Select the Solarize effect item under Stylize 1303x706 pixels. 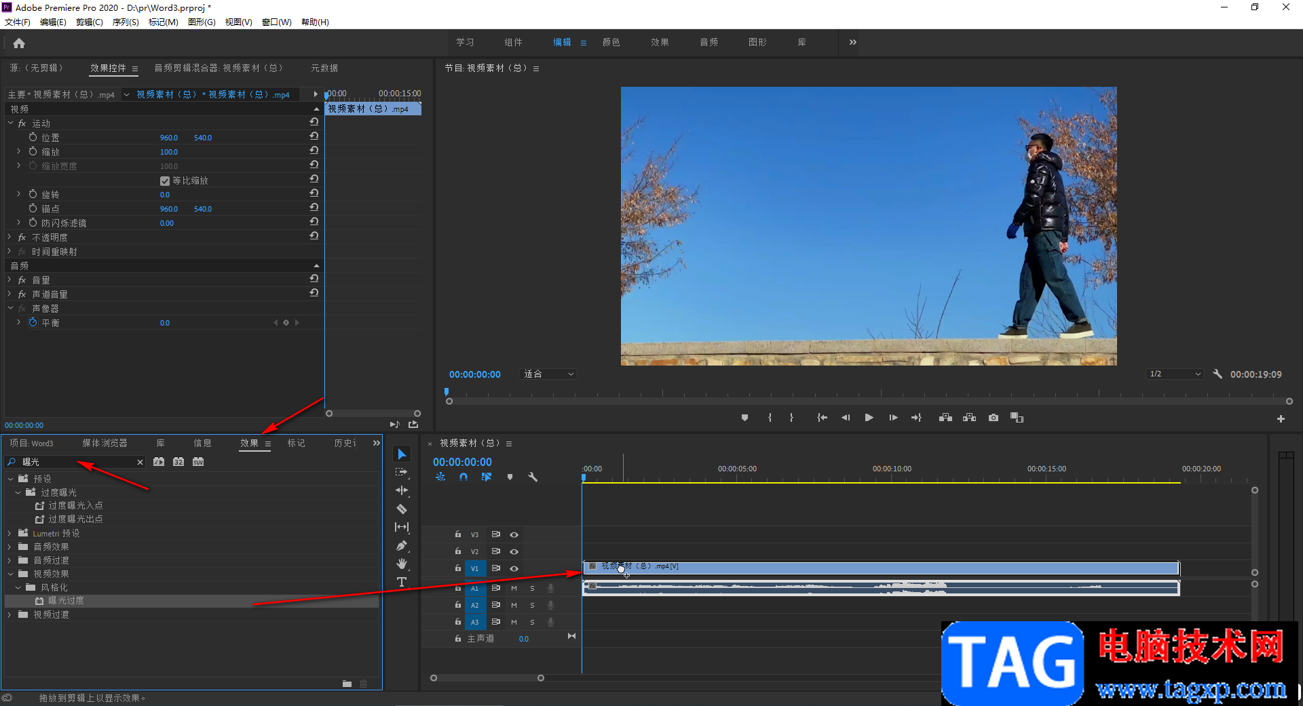tap(66, 601)
